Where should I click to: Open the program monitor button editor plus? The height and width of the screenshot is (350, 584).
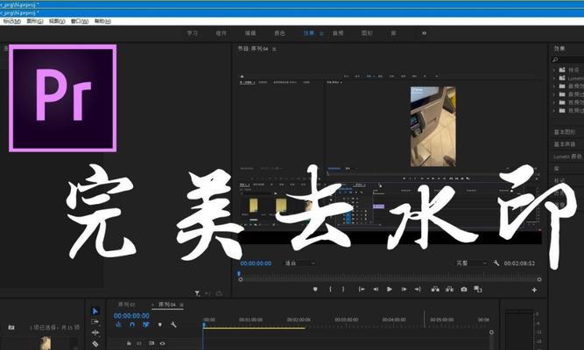534,290
